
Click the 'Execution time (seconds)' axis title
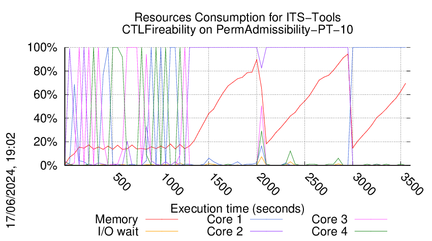237,209
